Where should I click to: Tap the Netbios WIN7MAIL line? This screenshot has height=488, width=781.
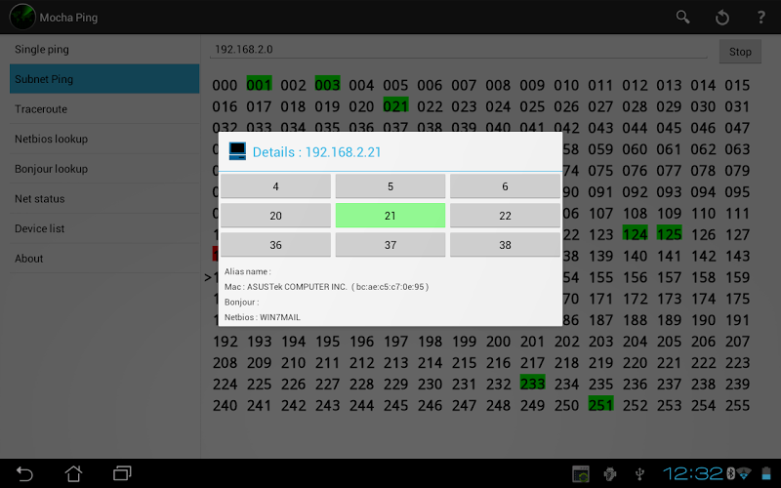click(262, 317)
